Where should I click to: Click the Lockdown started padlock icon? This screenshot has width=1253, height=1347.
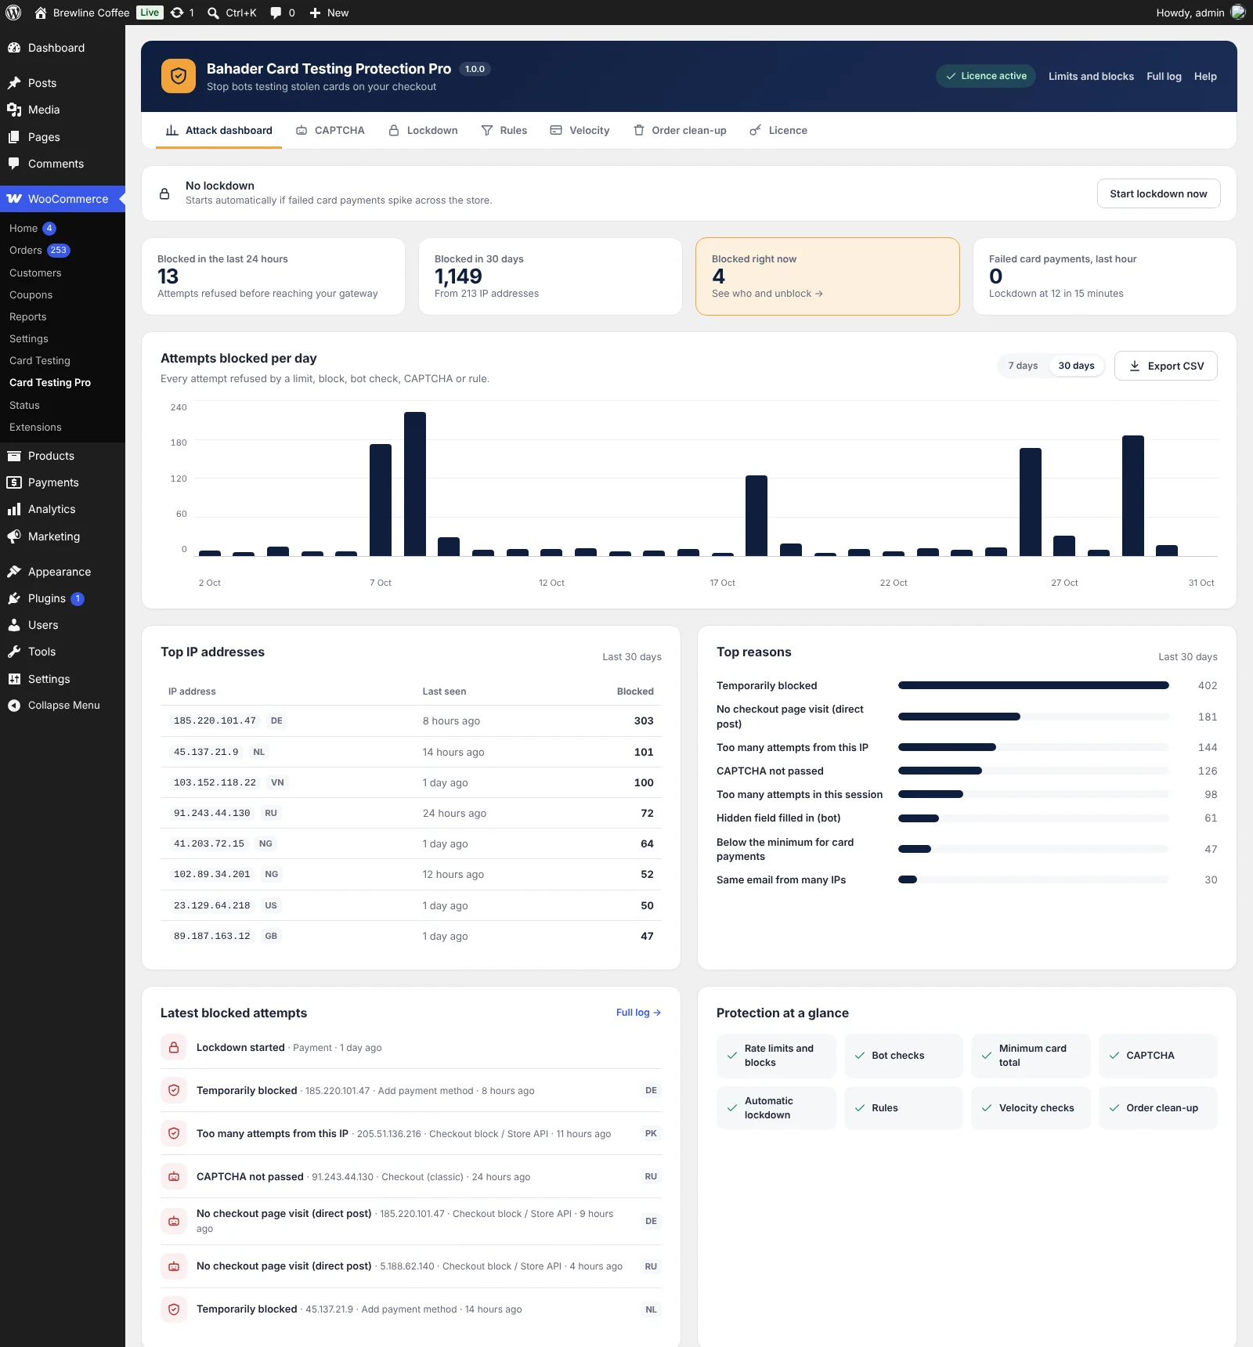click(x=174, y=1047)
